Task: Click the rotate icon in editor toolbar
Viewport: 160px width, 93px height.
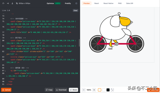Action: click(3, 3)
